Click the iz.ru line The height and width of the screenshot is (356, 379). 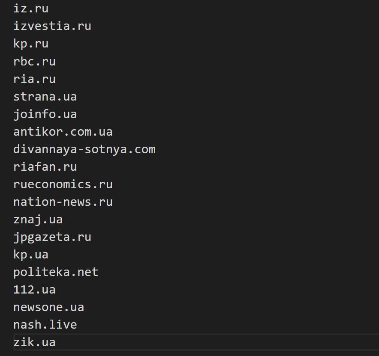point(30,9)
